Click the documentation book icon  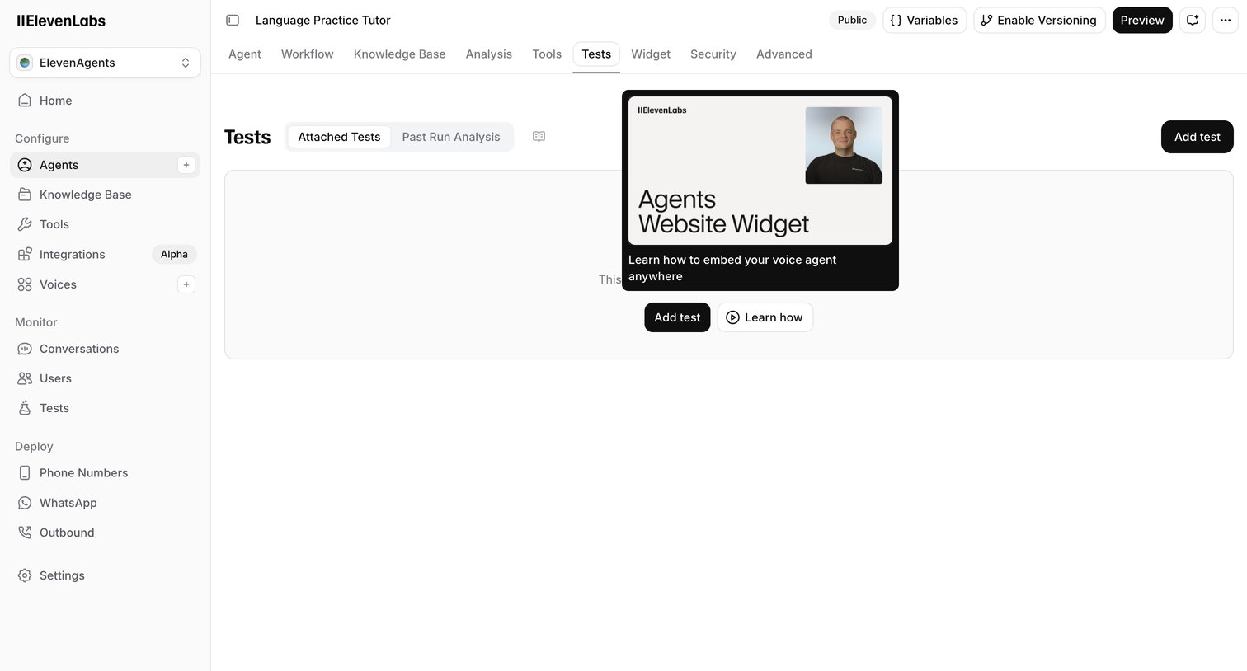[x=539, y=137]
